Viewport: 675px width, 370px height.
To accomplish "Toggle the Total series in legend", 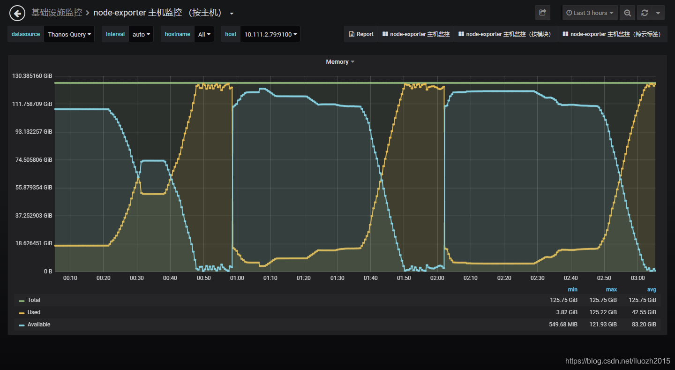I will click(34, 300).
